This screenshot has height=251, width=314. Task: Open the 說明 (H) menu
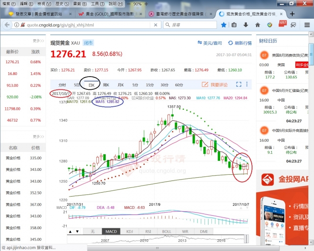click(x=116, y=4)
